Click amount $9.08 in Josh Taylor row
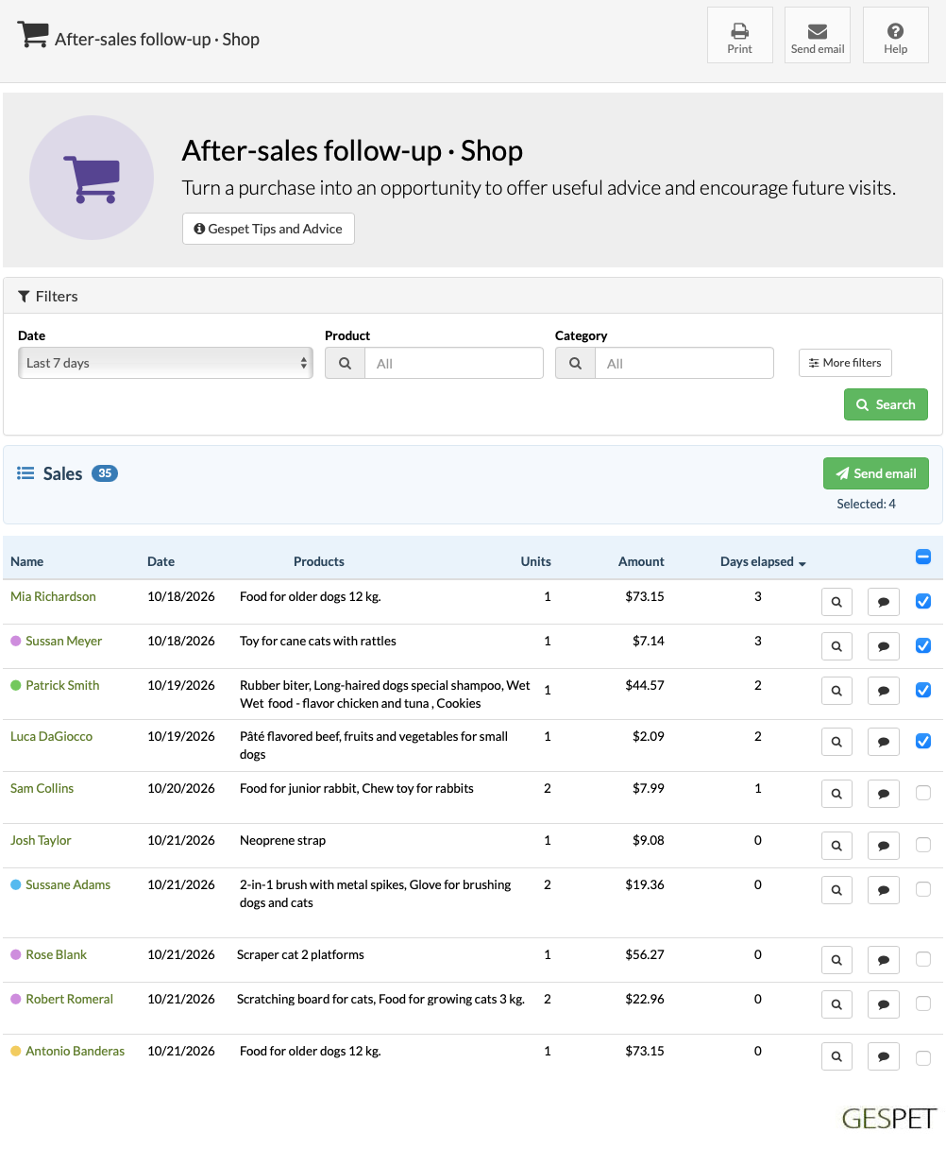 (x=649, y=840)
